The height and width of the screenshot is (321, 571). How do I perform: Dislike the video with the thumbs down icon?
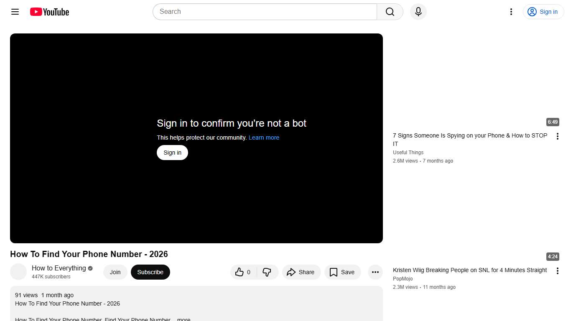coord(268,272)
